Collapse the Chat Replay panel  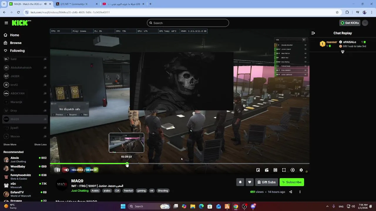tap(313, 33)
